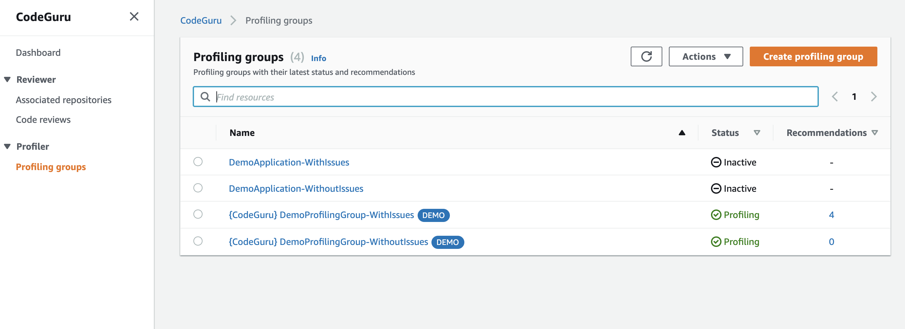Click the Name column header
Viewport: 905px width, 329px height.
coord(242,133)
